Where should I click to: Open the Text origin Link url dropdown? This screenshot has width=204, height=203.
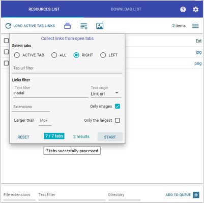[106, 93]
